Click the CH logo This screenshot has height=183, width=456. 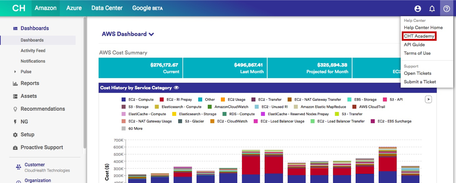(19, 8)
